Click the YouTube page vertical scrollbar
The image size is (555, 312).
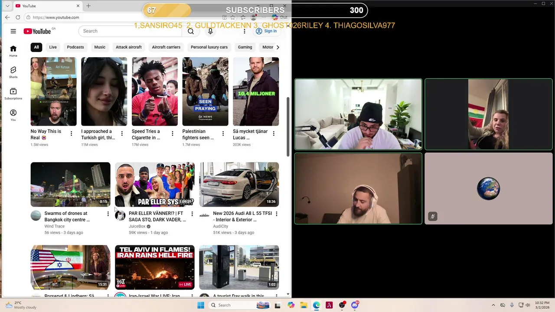[x=288, y=127]
